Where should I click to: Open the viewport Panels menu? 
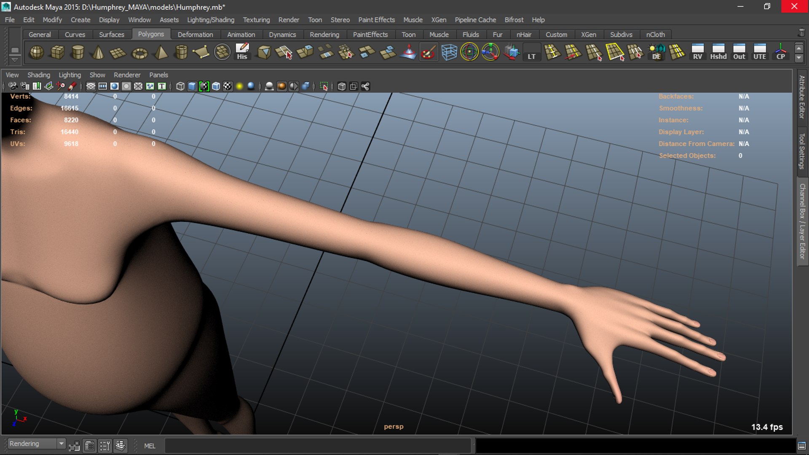point(158,75)
